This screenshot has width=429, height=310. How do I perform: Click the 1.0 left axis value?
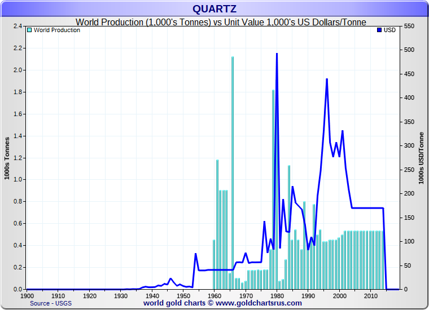point(18,180)
